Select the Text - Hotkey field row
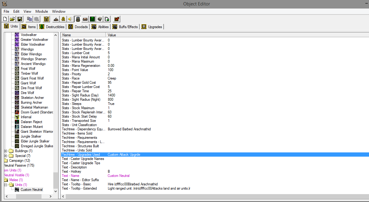 click(x=214, y=171)
